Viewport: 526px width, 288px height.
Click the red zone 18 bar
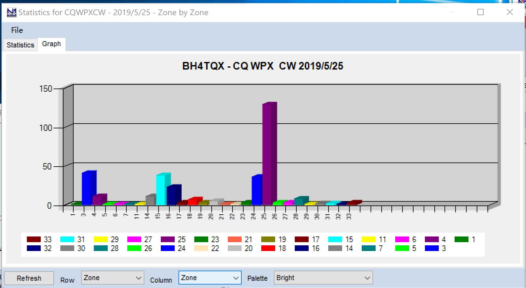click(x=195, y=201)
